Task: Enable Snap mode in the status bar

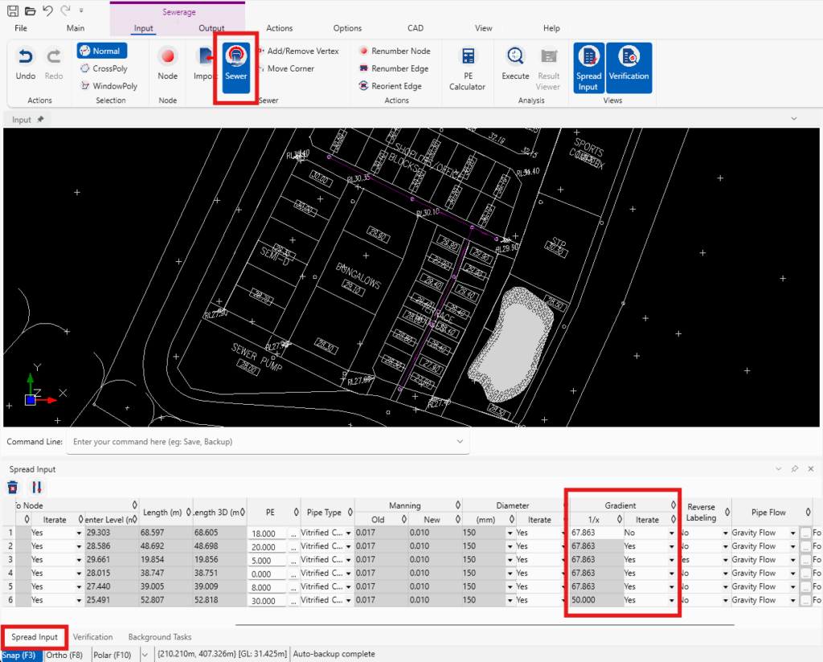Action: [19, 655]
